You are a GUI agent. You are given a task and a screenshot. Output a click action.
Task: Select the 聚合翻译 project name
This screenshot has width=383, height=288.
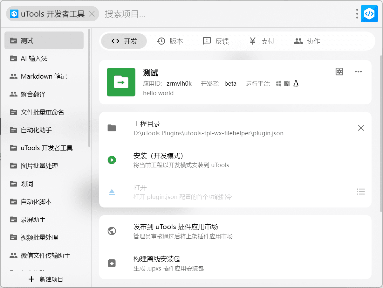tap(33, 94)
